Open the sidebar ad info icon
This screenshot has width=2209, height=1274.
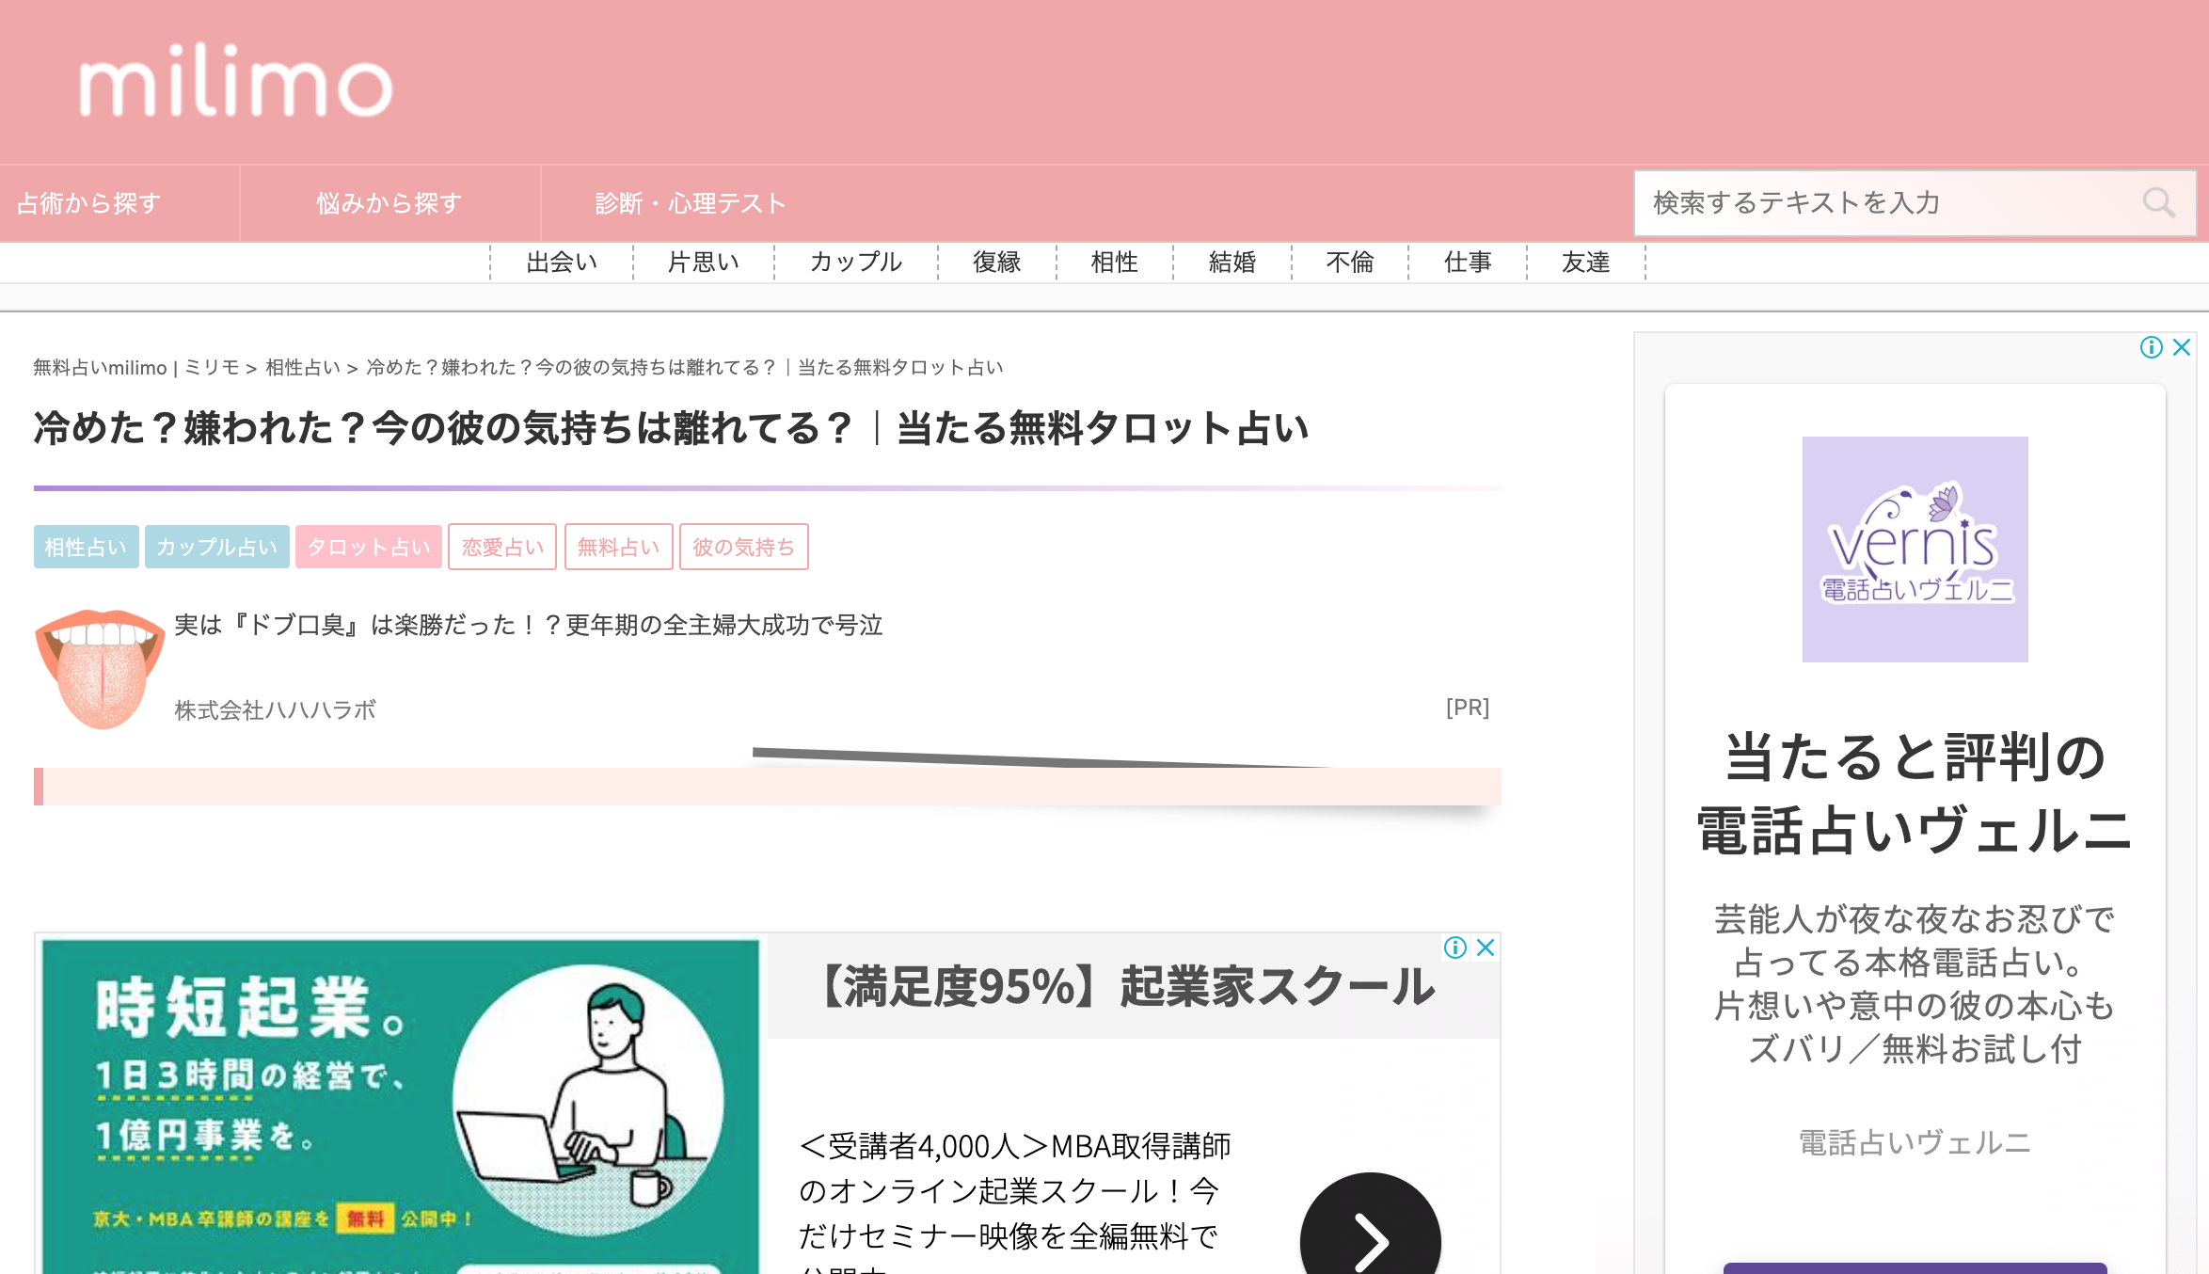tap(2151, 347)
